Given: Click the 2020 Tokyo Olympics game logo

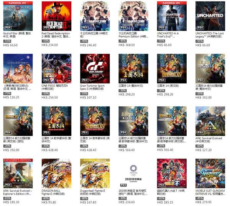Looking at the screenshot, I should click(133, 173).
